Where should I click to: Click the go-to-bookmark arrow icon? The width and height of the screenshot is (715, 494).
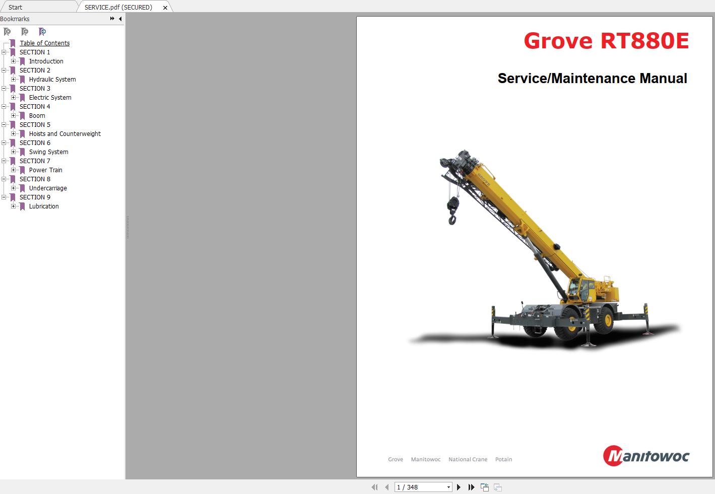click(42, 32)
